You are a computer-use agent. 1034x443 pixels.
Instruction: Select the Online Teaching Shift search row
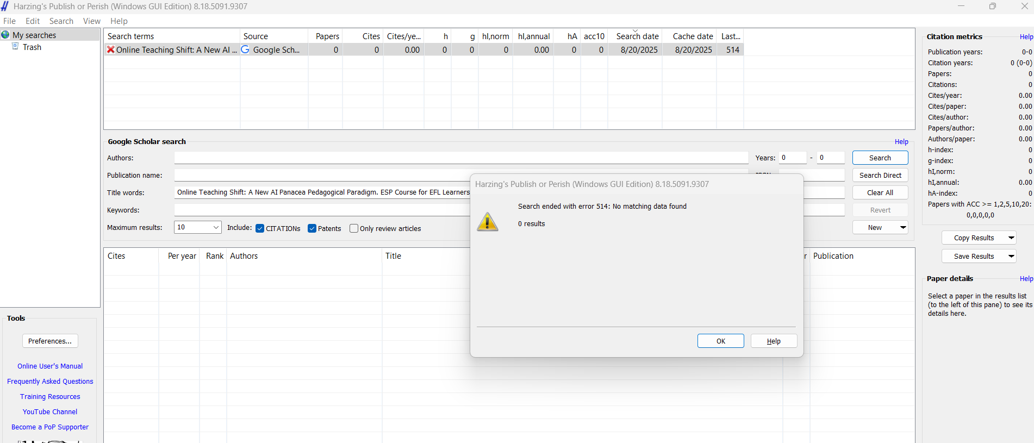pos(424,49)
